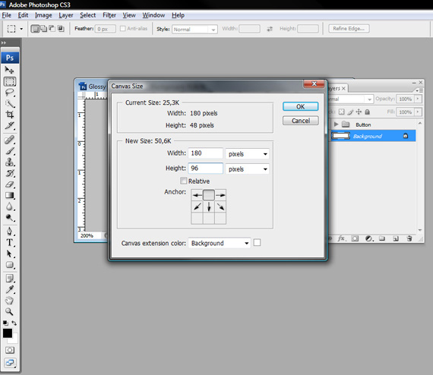Set anchor to bottom-center empty cell
The image size is (433, 375).
pos(209,219)
